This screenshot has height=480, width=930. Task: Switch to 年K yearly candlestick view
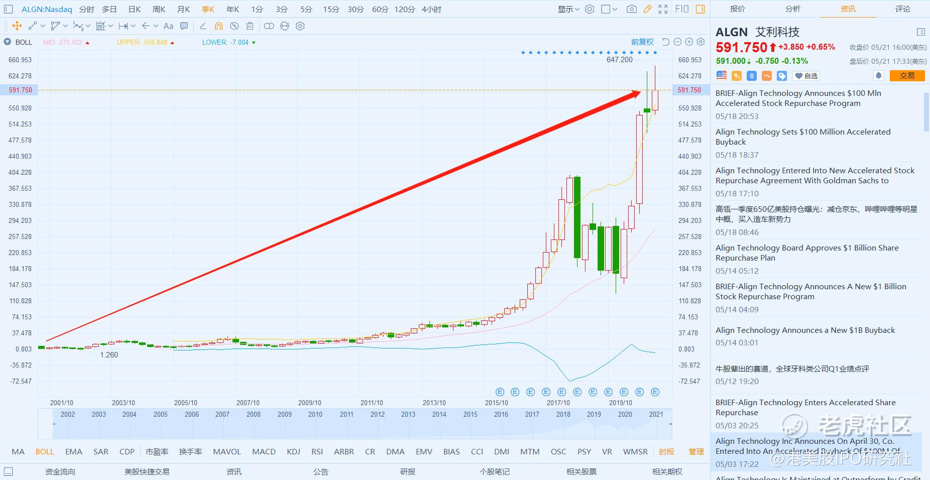pos(232,9)
